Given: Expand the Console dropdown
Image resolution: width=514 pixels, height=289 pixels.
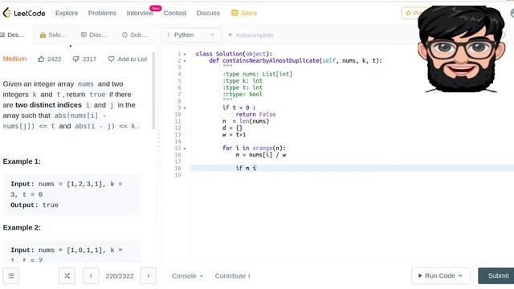Looking at the screenshot, I should [x=187, y=276].
